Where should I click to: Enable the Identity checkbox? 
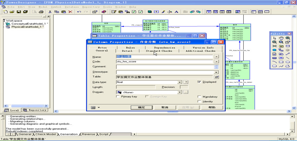pos(199,102)
